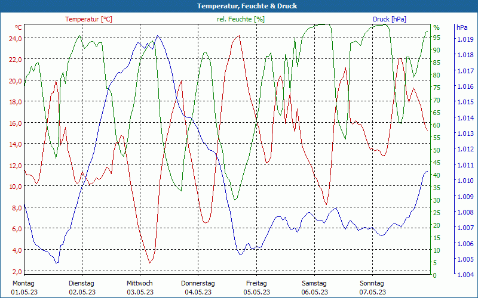The image size is (478, 298).
Task: Click the '1.007' pressure axis value
Action: click(465, 228)
